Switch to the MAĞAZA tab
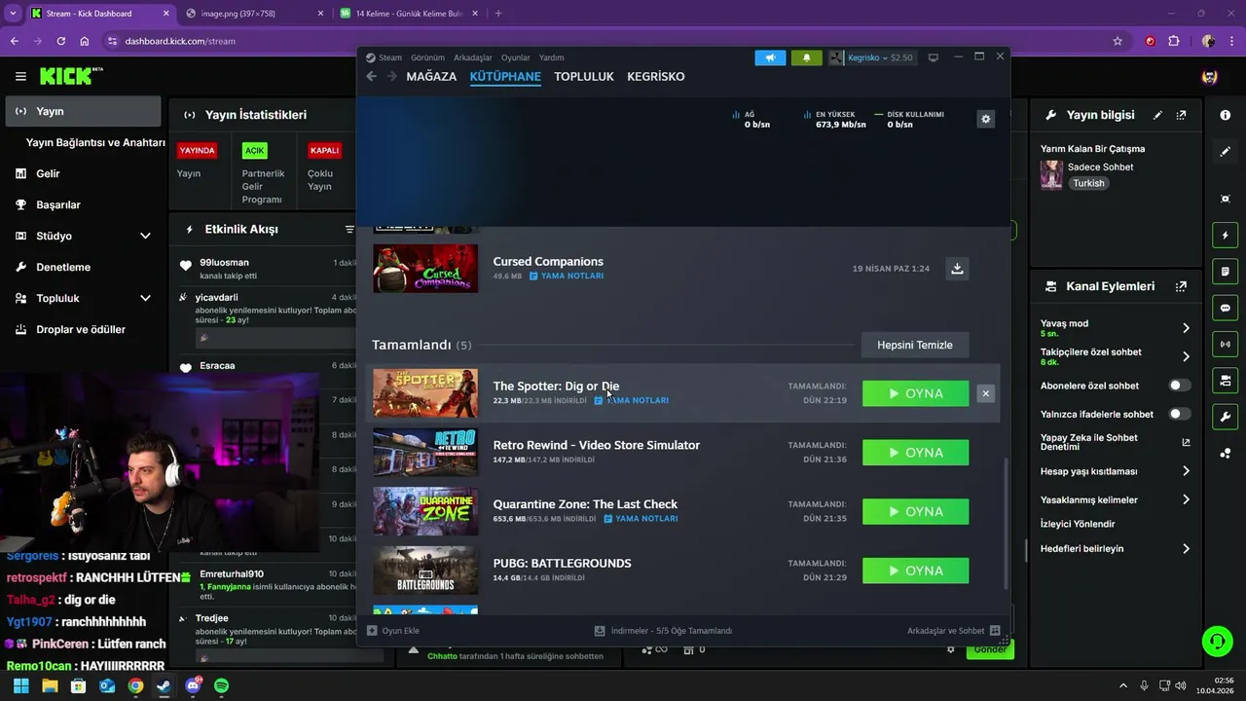1246x701 pixels. tap(431, 77)
